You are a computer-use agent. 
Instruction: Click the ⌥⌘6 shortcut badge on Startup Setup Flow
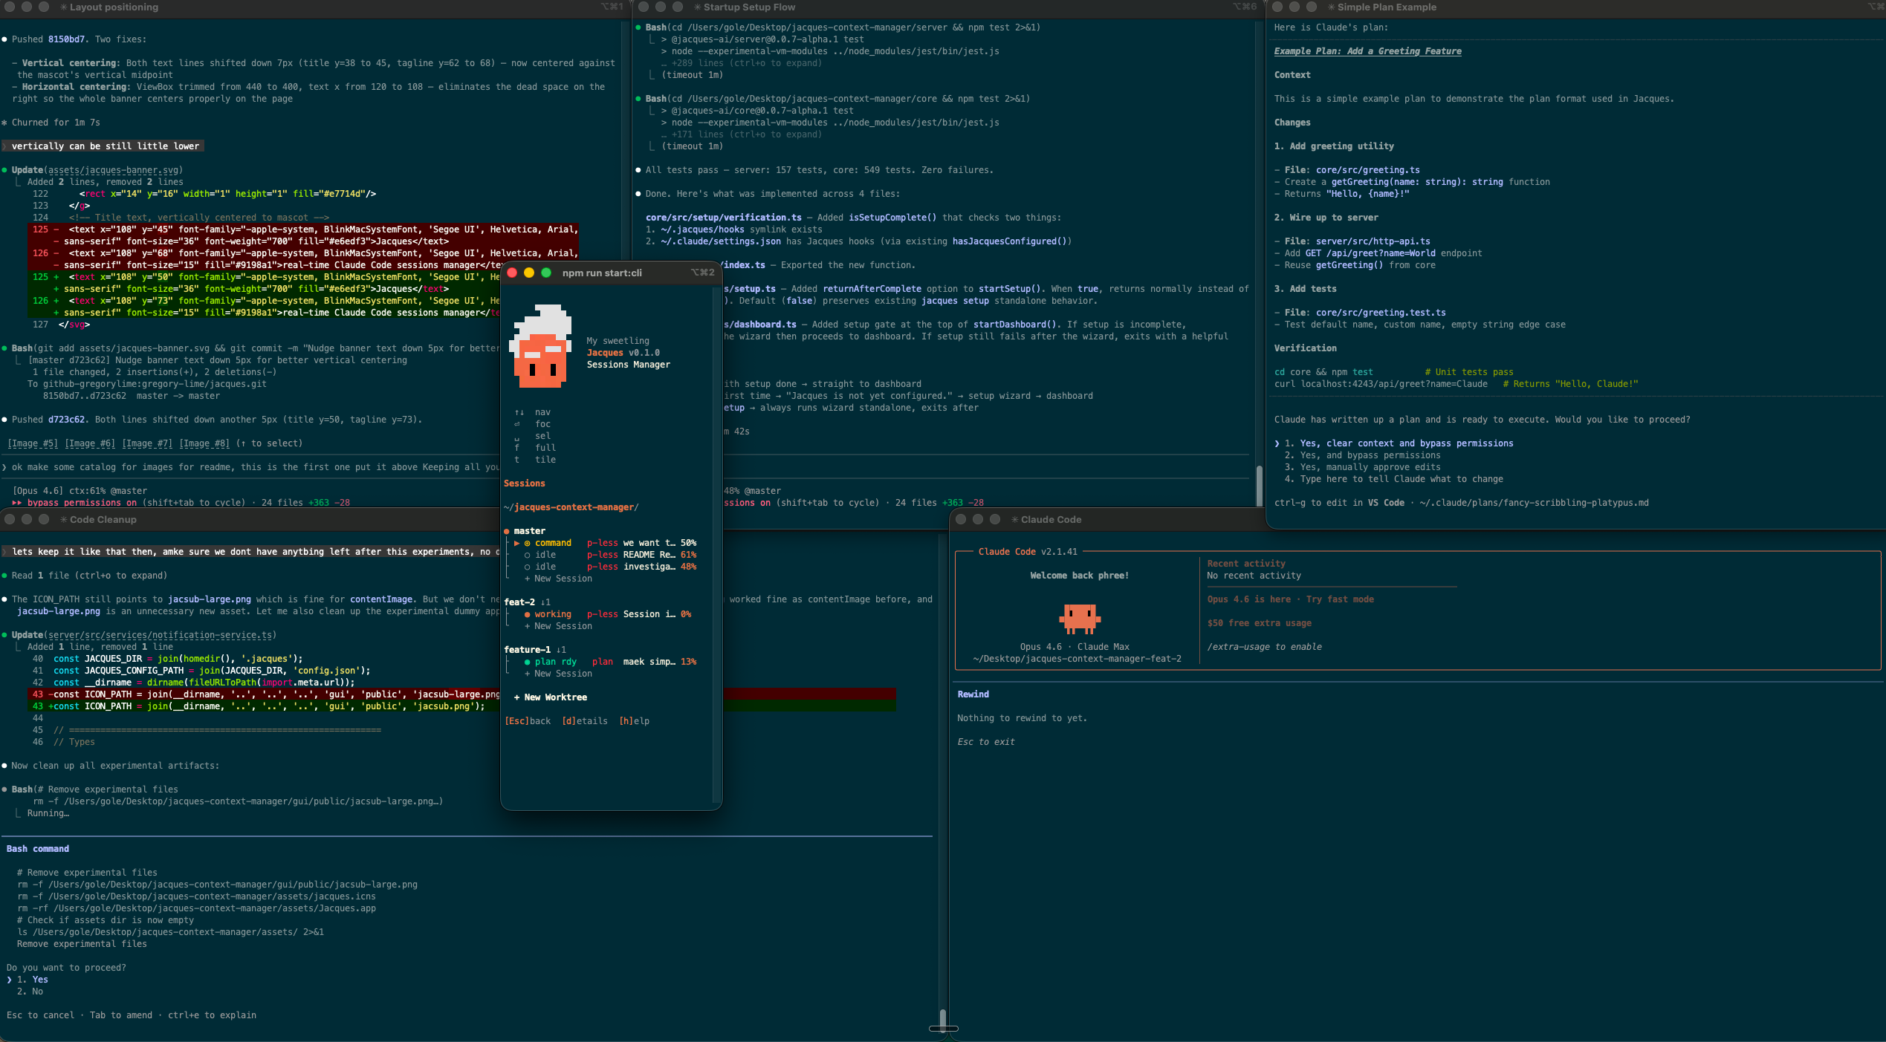click(1245, 7)
